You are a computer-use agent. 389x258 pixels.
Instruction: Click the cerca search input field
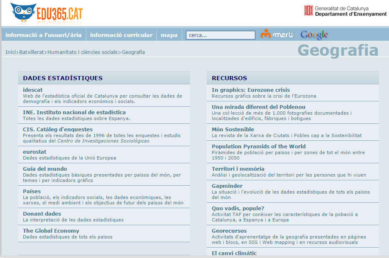tap(220, 35)
